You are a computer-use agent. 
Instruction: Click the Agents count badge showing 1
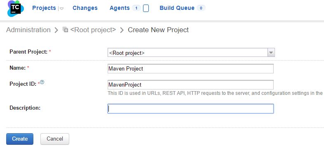point(136,8)
